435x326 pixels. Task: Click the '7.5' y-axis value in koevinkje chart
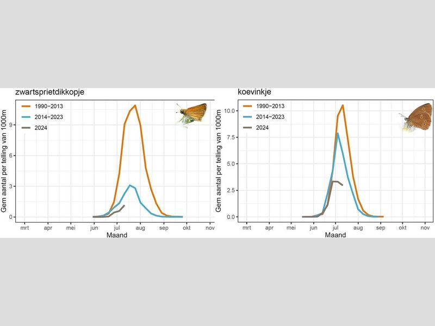(231, 137)
